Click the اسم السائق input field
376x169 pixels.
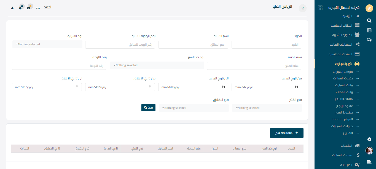coord(193,45)
